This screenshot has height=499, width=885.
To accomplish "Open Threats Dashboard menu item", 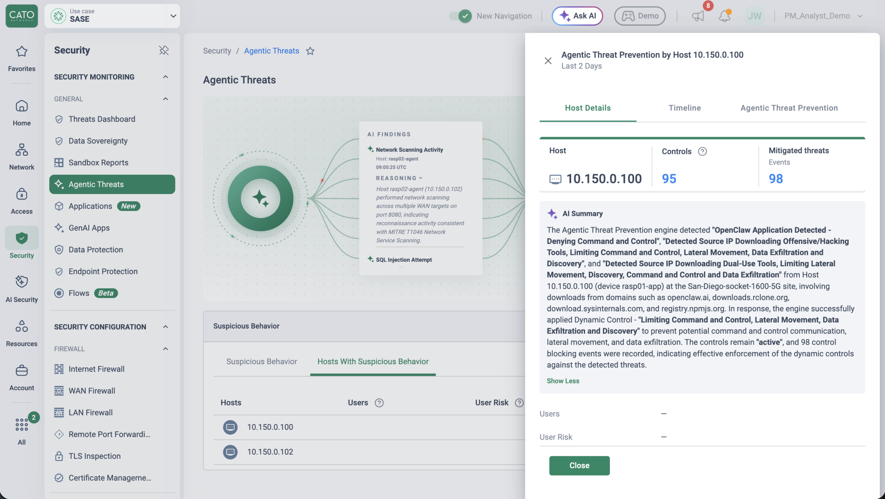I will (112, 119).
